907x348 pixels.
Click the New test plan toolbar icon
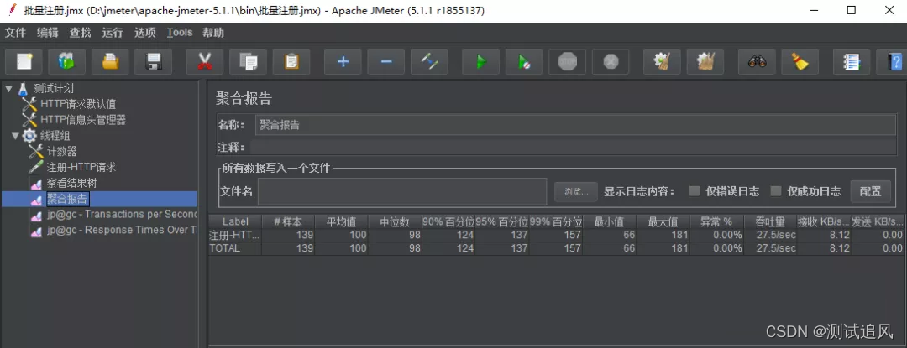[24, 62]
